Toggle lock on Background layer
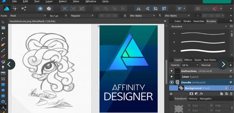234x113 pixels. [226, 88]
